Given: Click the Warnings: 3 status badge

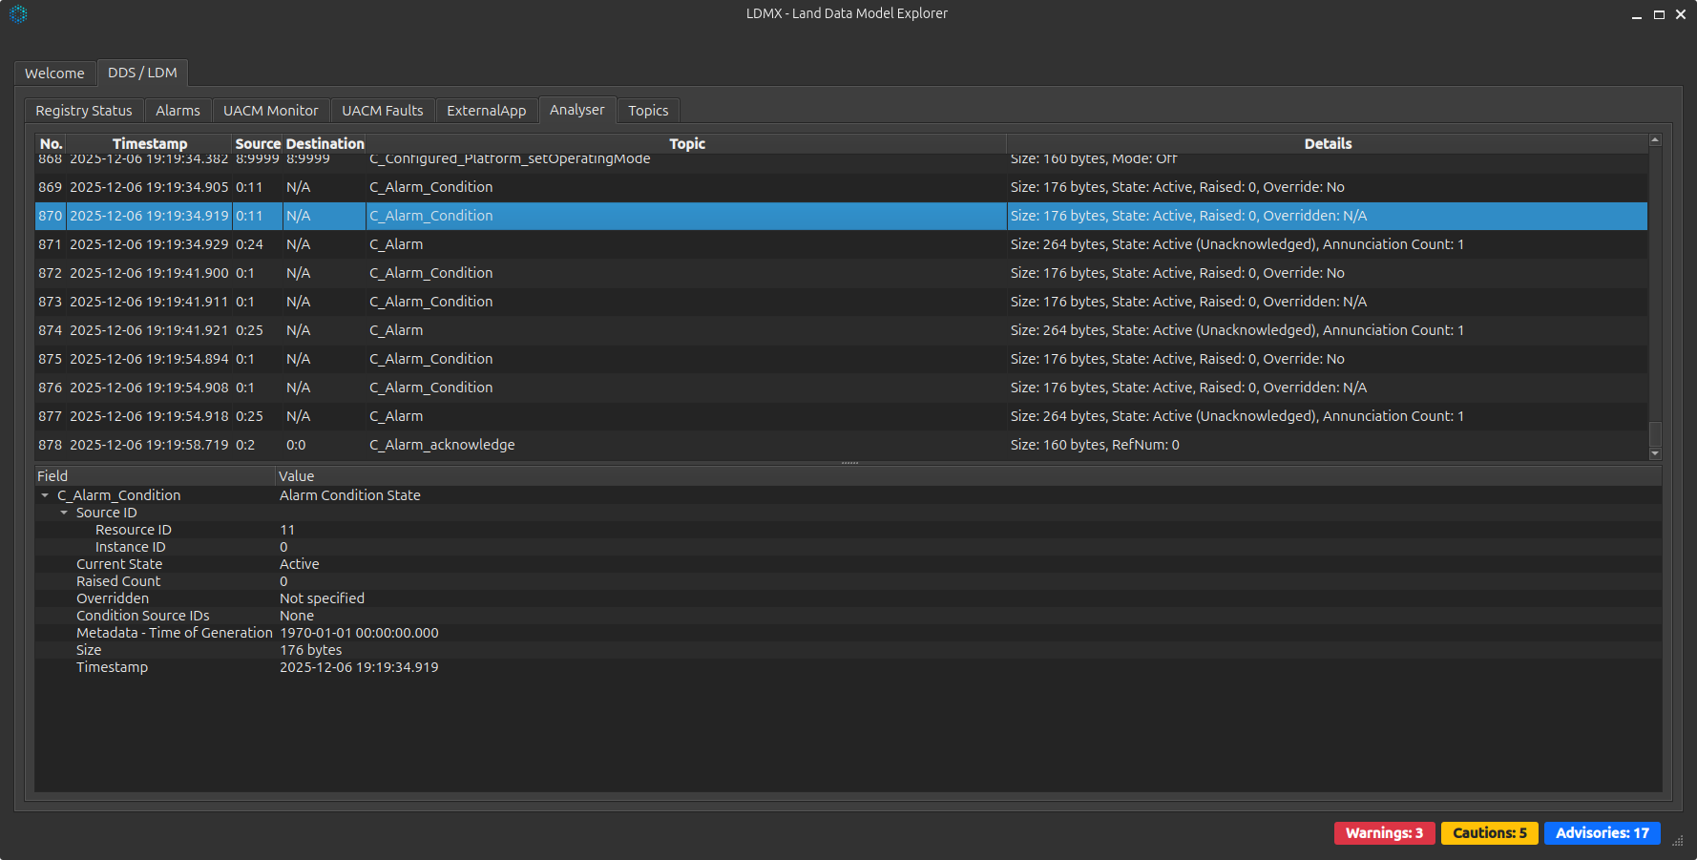Looking at the screenshot, I should (x=1384, y=832).
